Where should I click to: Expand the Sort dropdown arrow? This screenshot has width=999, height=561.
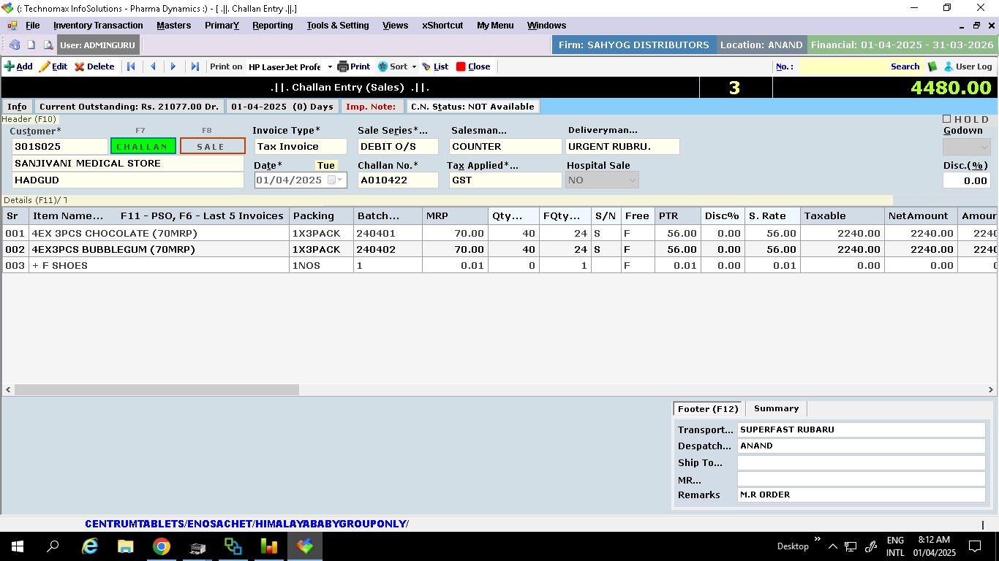[414, 66]
